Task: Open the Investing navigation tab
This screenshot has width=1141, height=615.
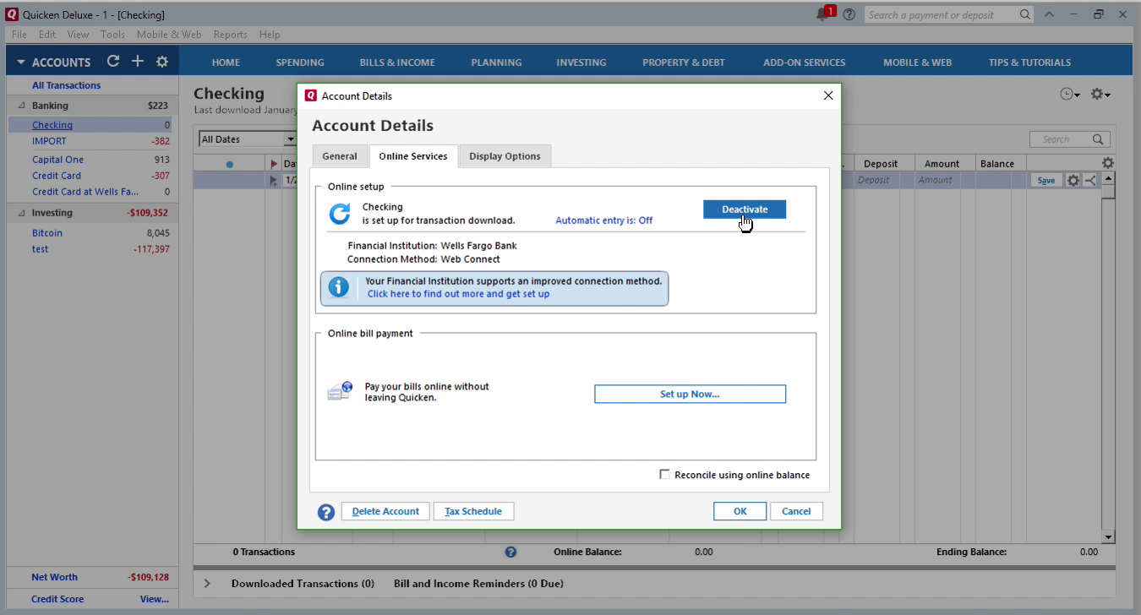Action: pyautogui.click(x=581, y=63)
